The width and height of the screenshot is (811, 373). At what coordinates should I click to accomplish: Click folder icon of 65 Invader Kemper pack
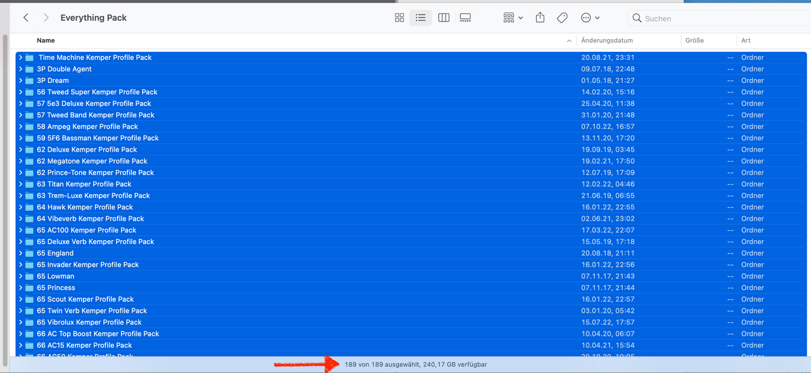point(30,265)
